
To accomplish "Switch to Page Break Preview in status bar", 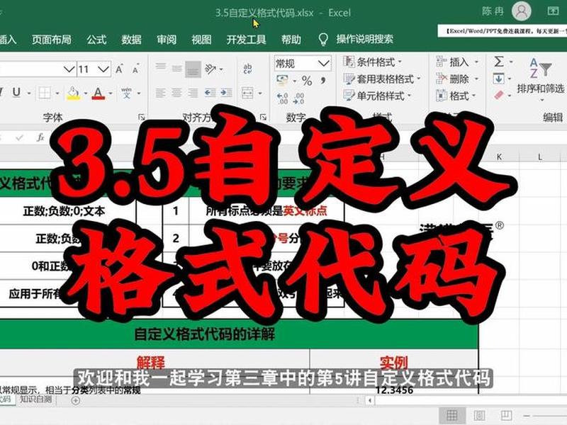I will [x=506, y=415].
